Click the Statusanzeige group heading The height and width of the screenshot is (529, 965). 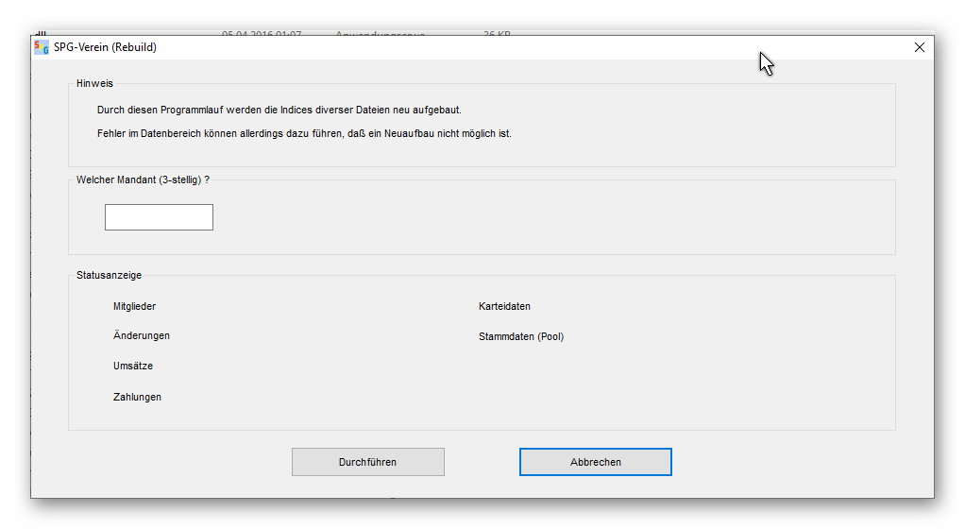(109, 276)
